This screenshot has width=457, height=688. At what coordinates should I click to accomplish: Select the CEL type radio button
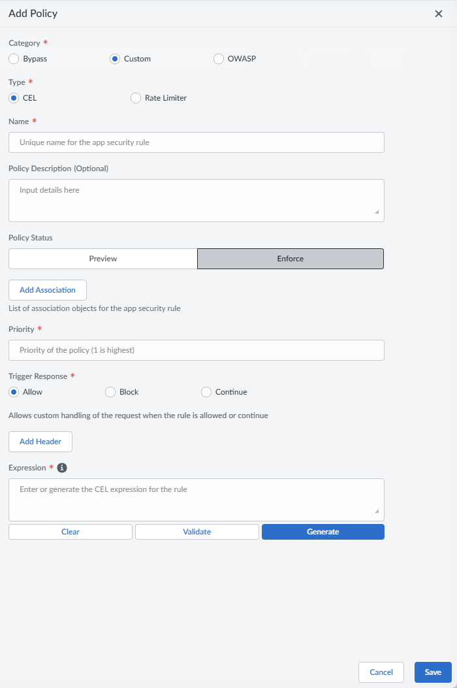(14, 98)
